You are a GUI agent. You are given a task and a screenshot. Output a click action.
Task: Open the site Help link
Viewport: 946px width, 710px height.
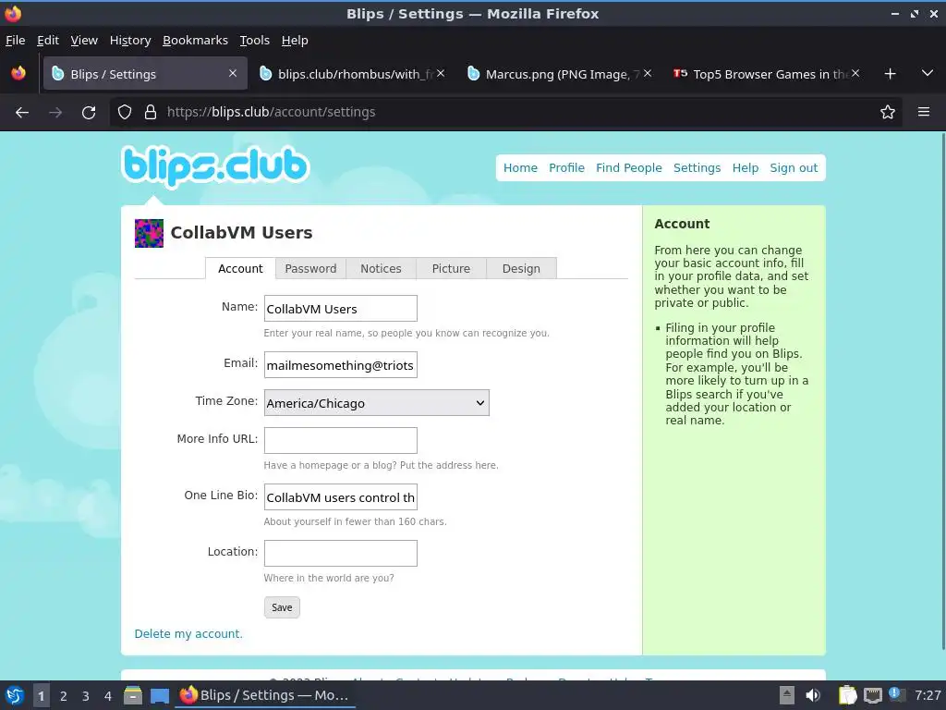click(x=746, y=168)
